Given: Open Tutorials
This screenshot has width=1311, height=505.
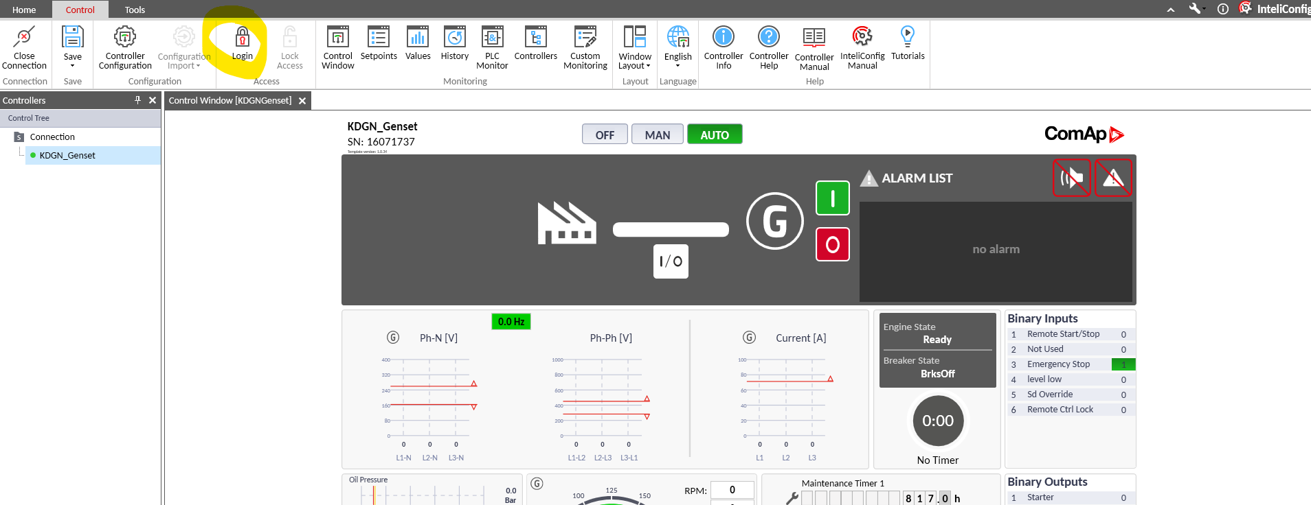Looking at the screenshot, I should (908, 43).
